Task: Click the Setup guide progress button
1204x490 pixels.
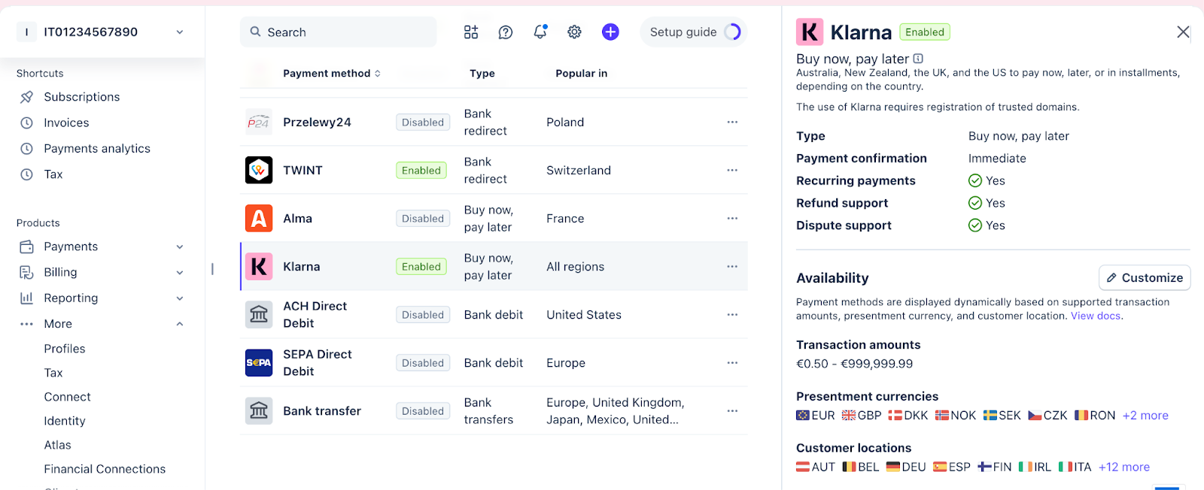Action: 693,32
